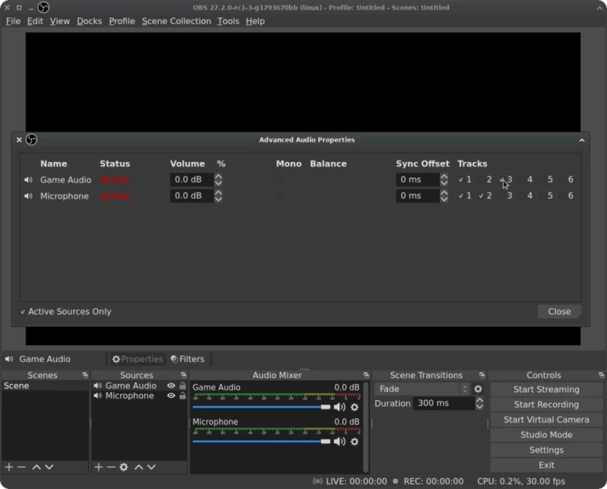Image resolution: width=607 pixels, height=489 pixels.
Task: Click Game Audio speaker icon in Advanced Audio Properties
Action: (x=28, y=179)
